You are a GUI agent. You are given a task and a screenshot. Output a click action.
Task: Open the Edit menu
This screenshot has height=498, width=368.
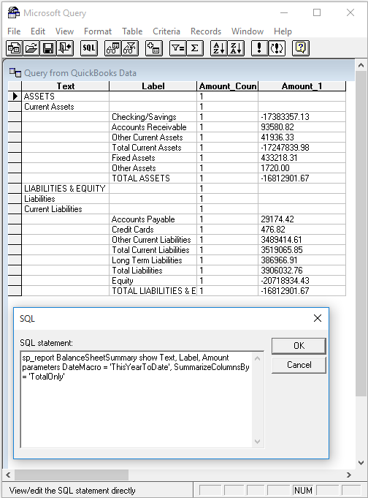pos(38,31)
